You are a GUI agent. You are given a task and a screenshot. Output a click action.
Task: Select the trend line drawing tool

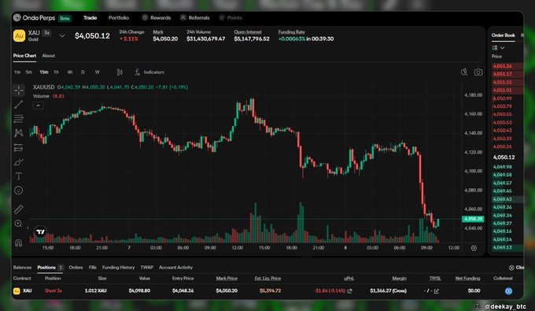coord(18,105)
